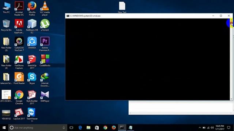Check battery status in tray
This screenshot has width=234, height=131.
coord(204,128)
